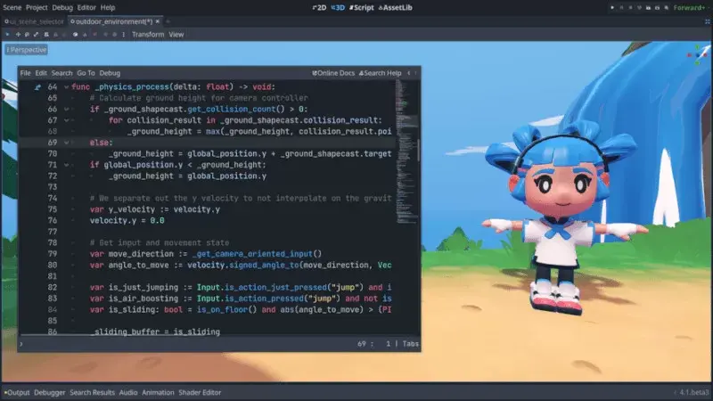
Task: Open the script editor Go To menu
Action: pyautogui.click(x=86, y=73)
